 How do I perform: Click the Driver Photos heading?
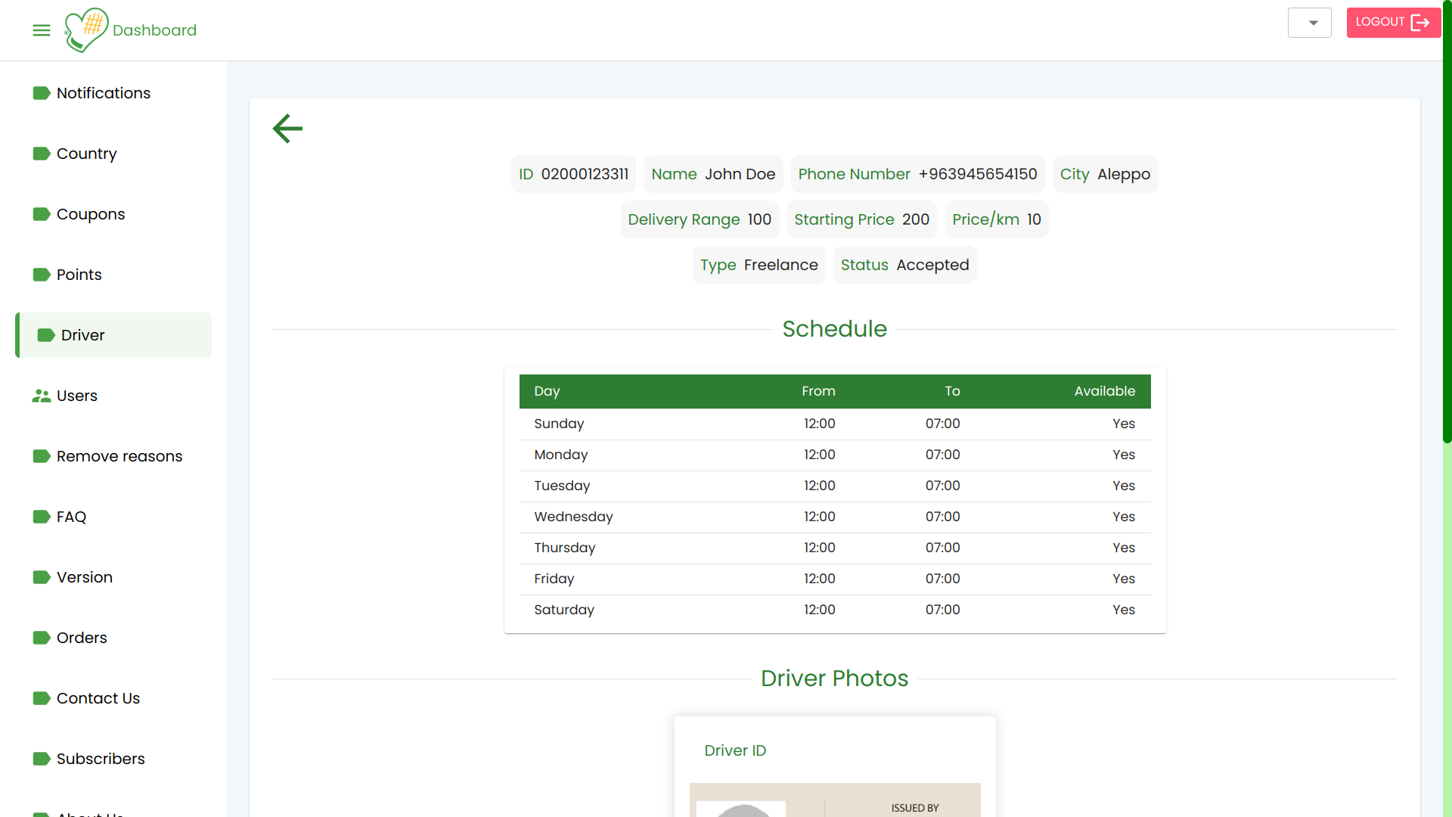(x=834, y=679)
